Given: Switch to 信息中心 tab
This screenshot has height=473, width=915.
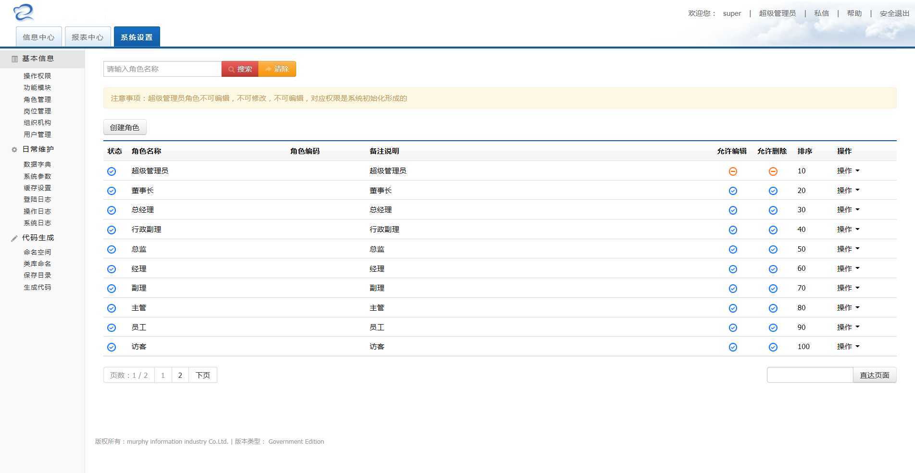Looking at the screenshot, I should [x=38, y=37].
